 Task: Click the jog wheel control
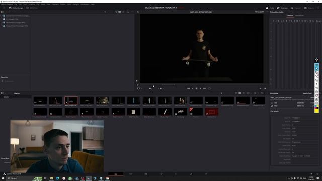(x=161, y=88)
